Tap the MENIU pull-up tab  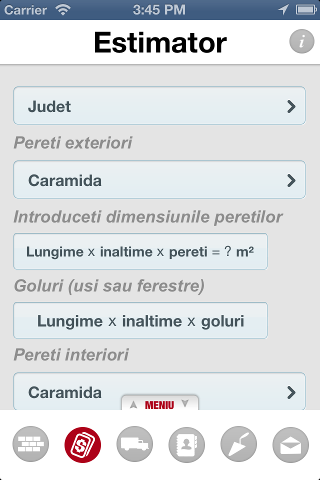(x=160, y=402)
